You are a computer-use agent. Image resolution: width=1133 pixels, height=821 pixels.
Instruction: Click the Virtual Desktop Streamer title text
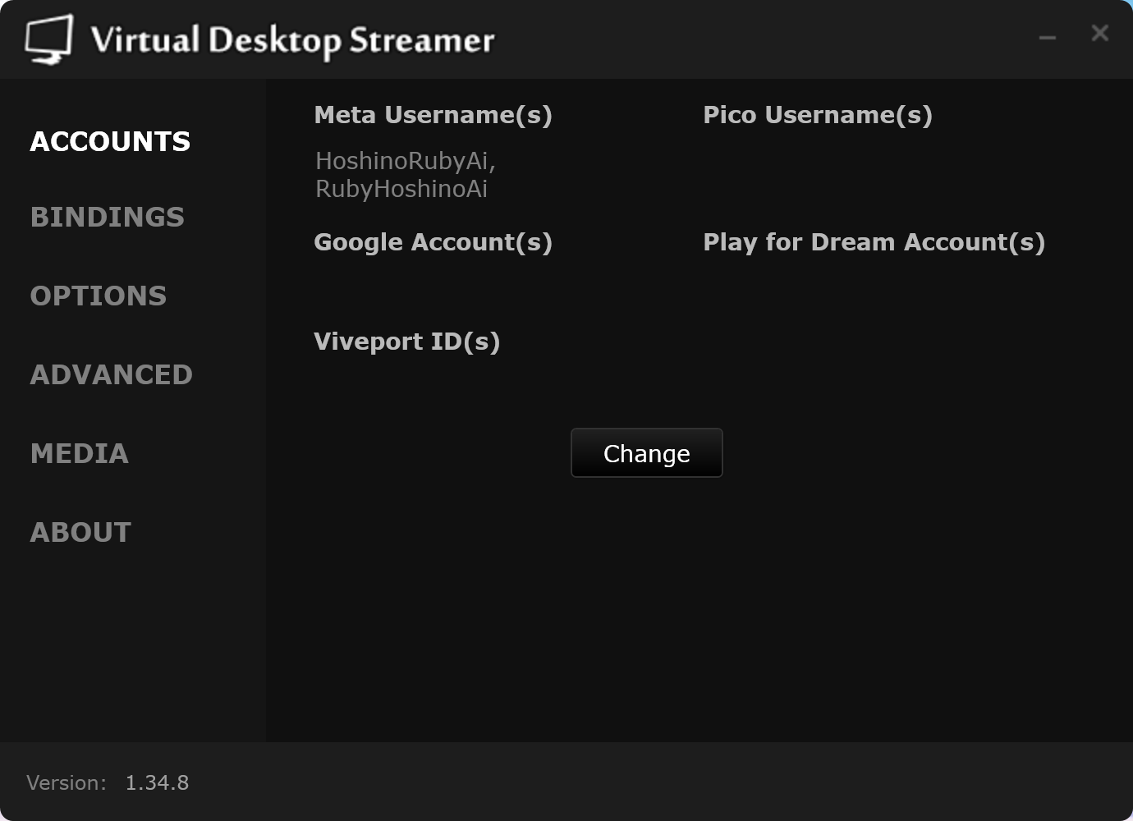[292, 40]
